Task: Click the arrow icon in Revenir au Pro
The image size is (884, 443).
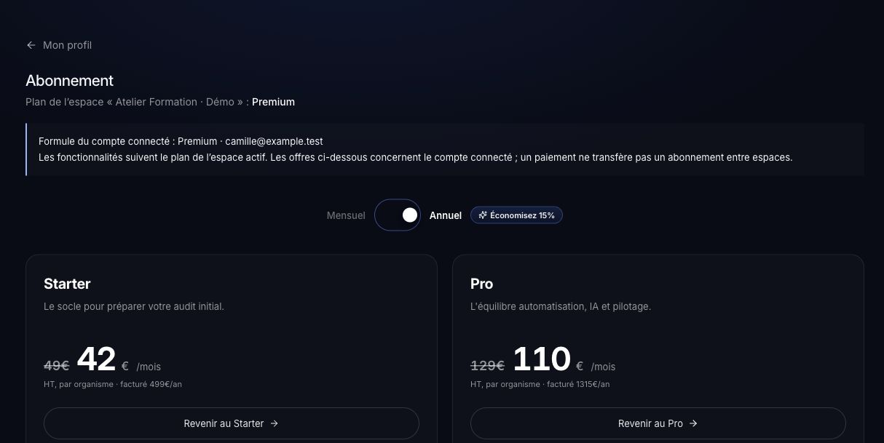Action: (x=693, y=423)
